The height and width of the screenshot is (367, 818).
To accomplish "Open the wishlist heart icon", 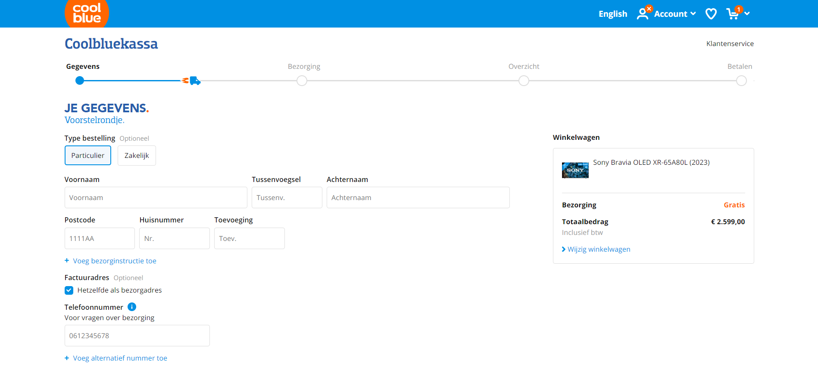I will pos(711,14).
